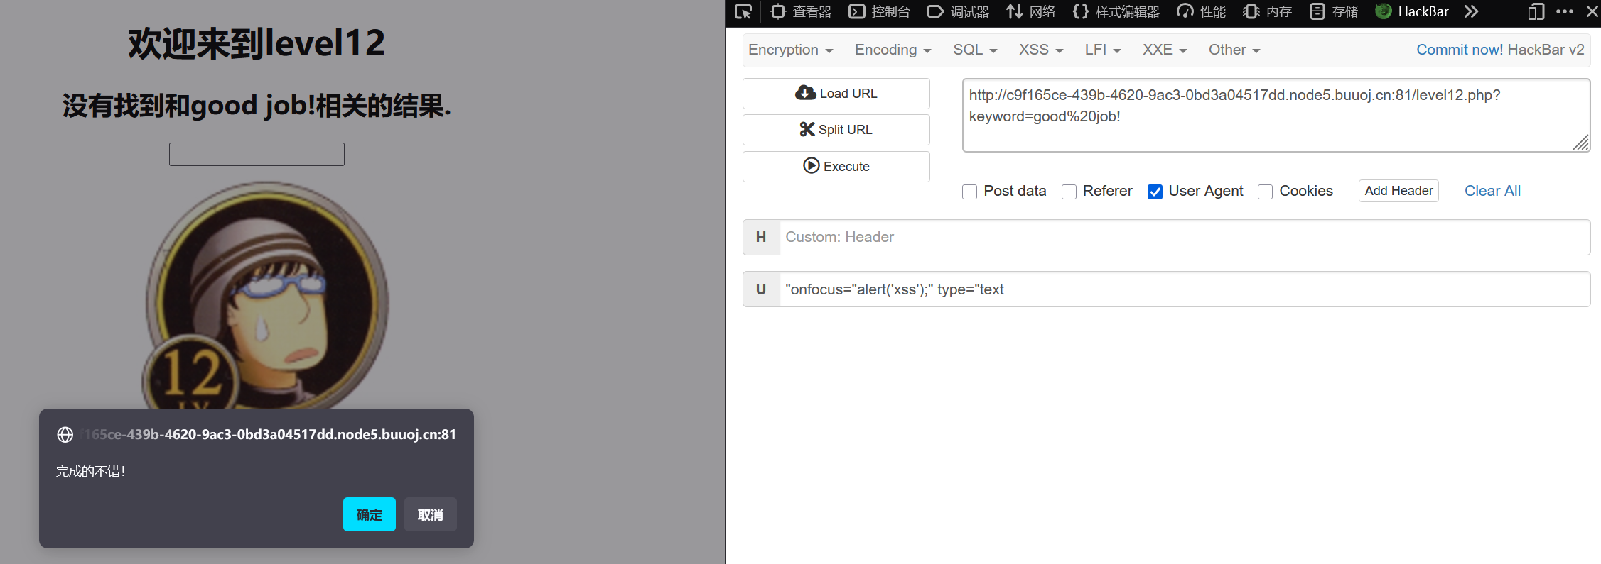This screenshot has height=564, width=1601.
Task: Click the Custom Header input field
Action: [1184, 238]
